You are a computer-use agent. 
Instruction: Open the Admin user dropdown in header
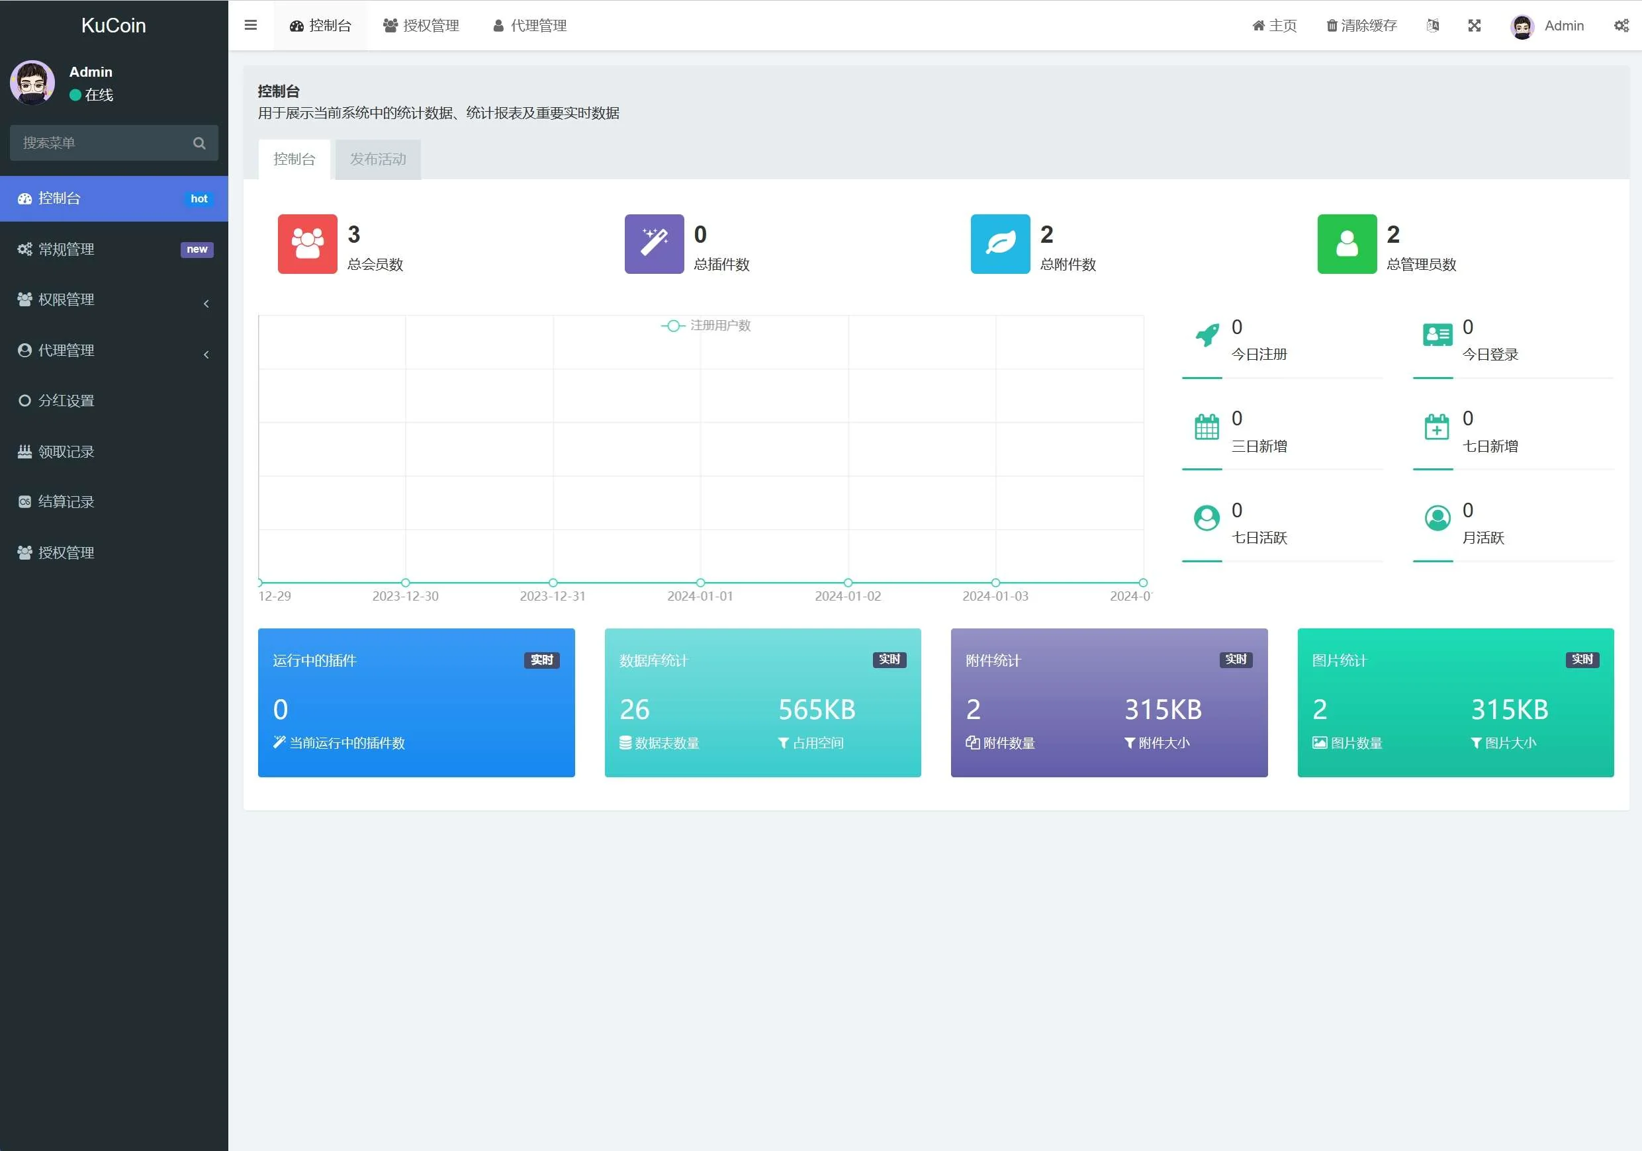click(x=1547, y=26)
